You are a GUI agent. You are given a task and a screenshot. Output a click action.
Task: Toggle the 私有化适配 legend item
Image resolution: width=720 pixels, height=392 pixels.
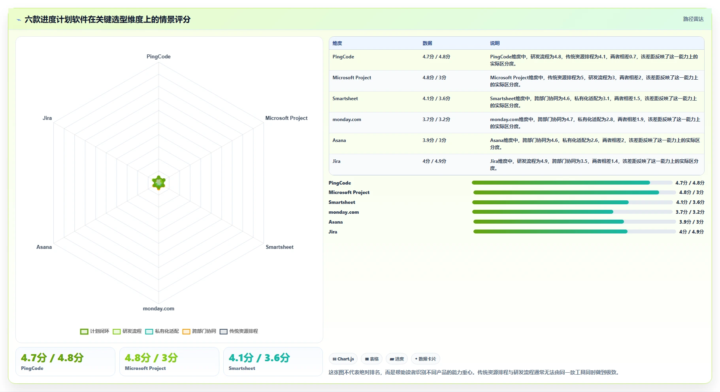point(162,331)
